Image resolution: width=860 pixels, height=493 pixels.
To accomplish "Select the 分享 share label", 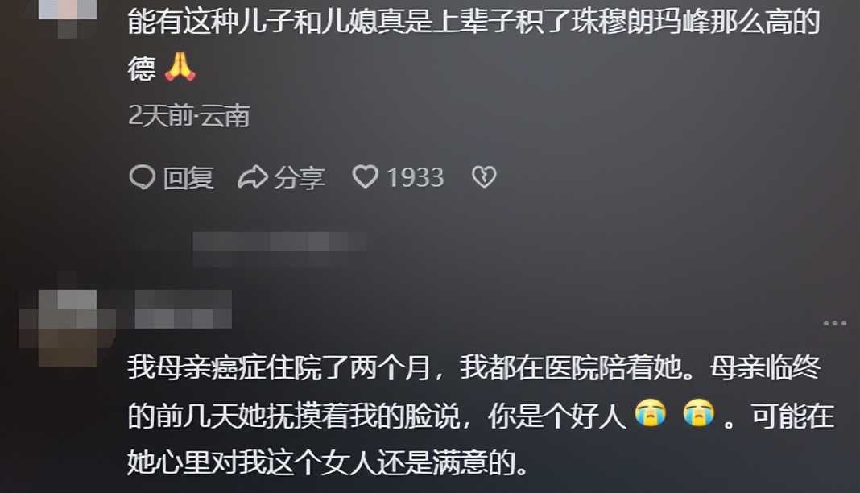I will click(x=300, y=178).
